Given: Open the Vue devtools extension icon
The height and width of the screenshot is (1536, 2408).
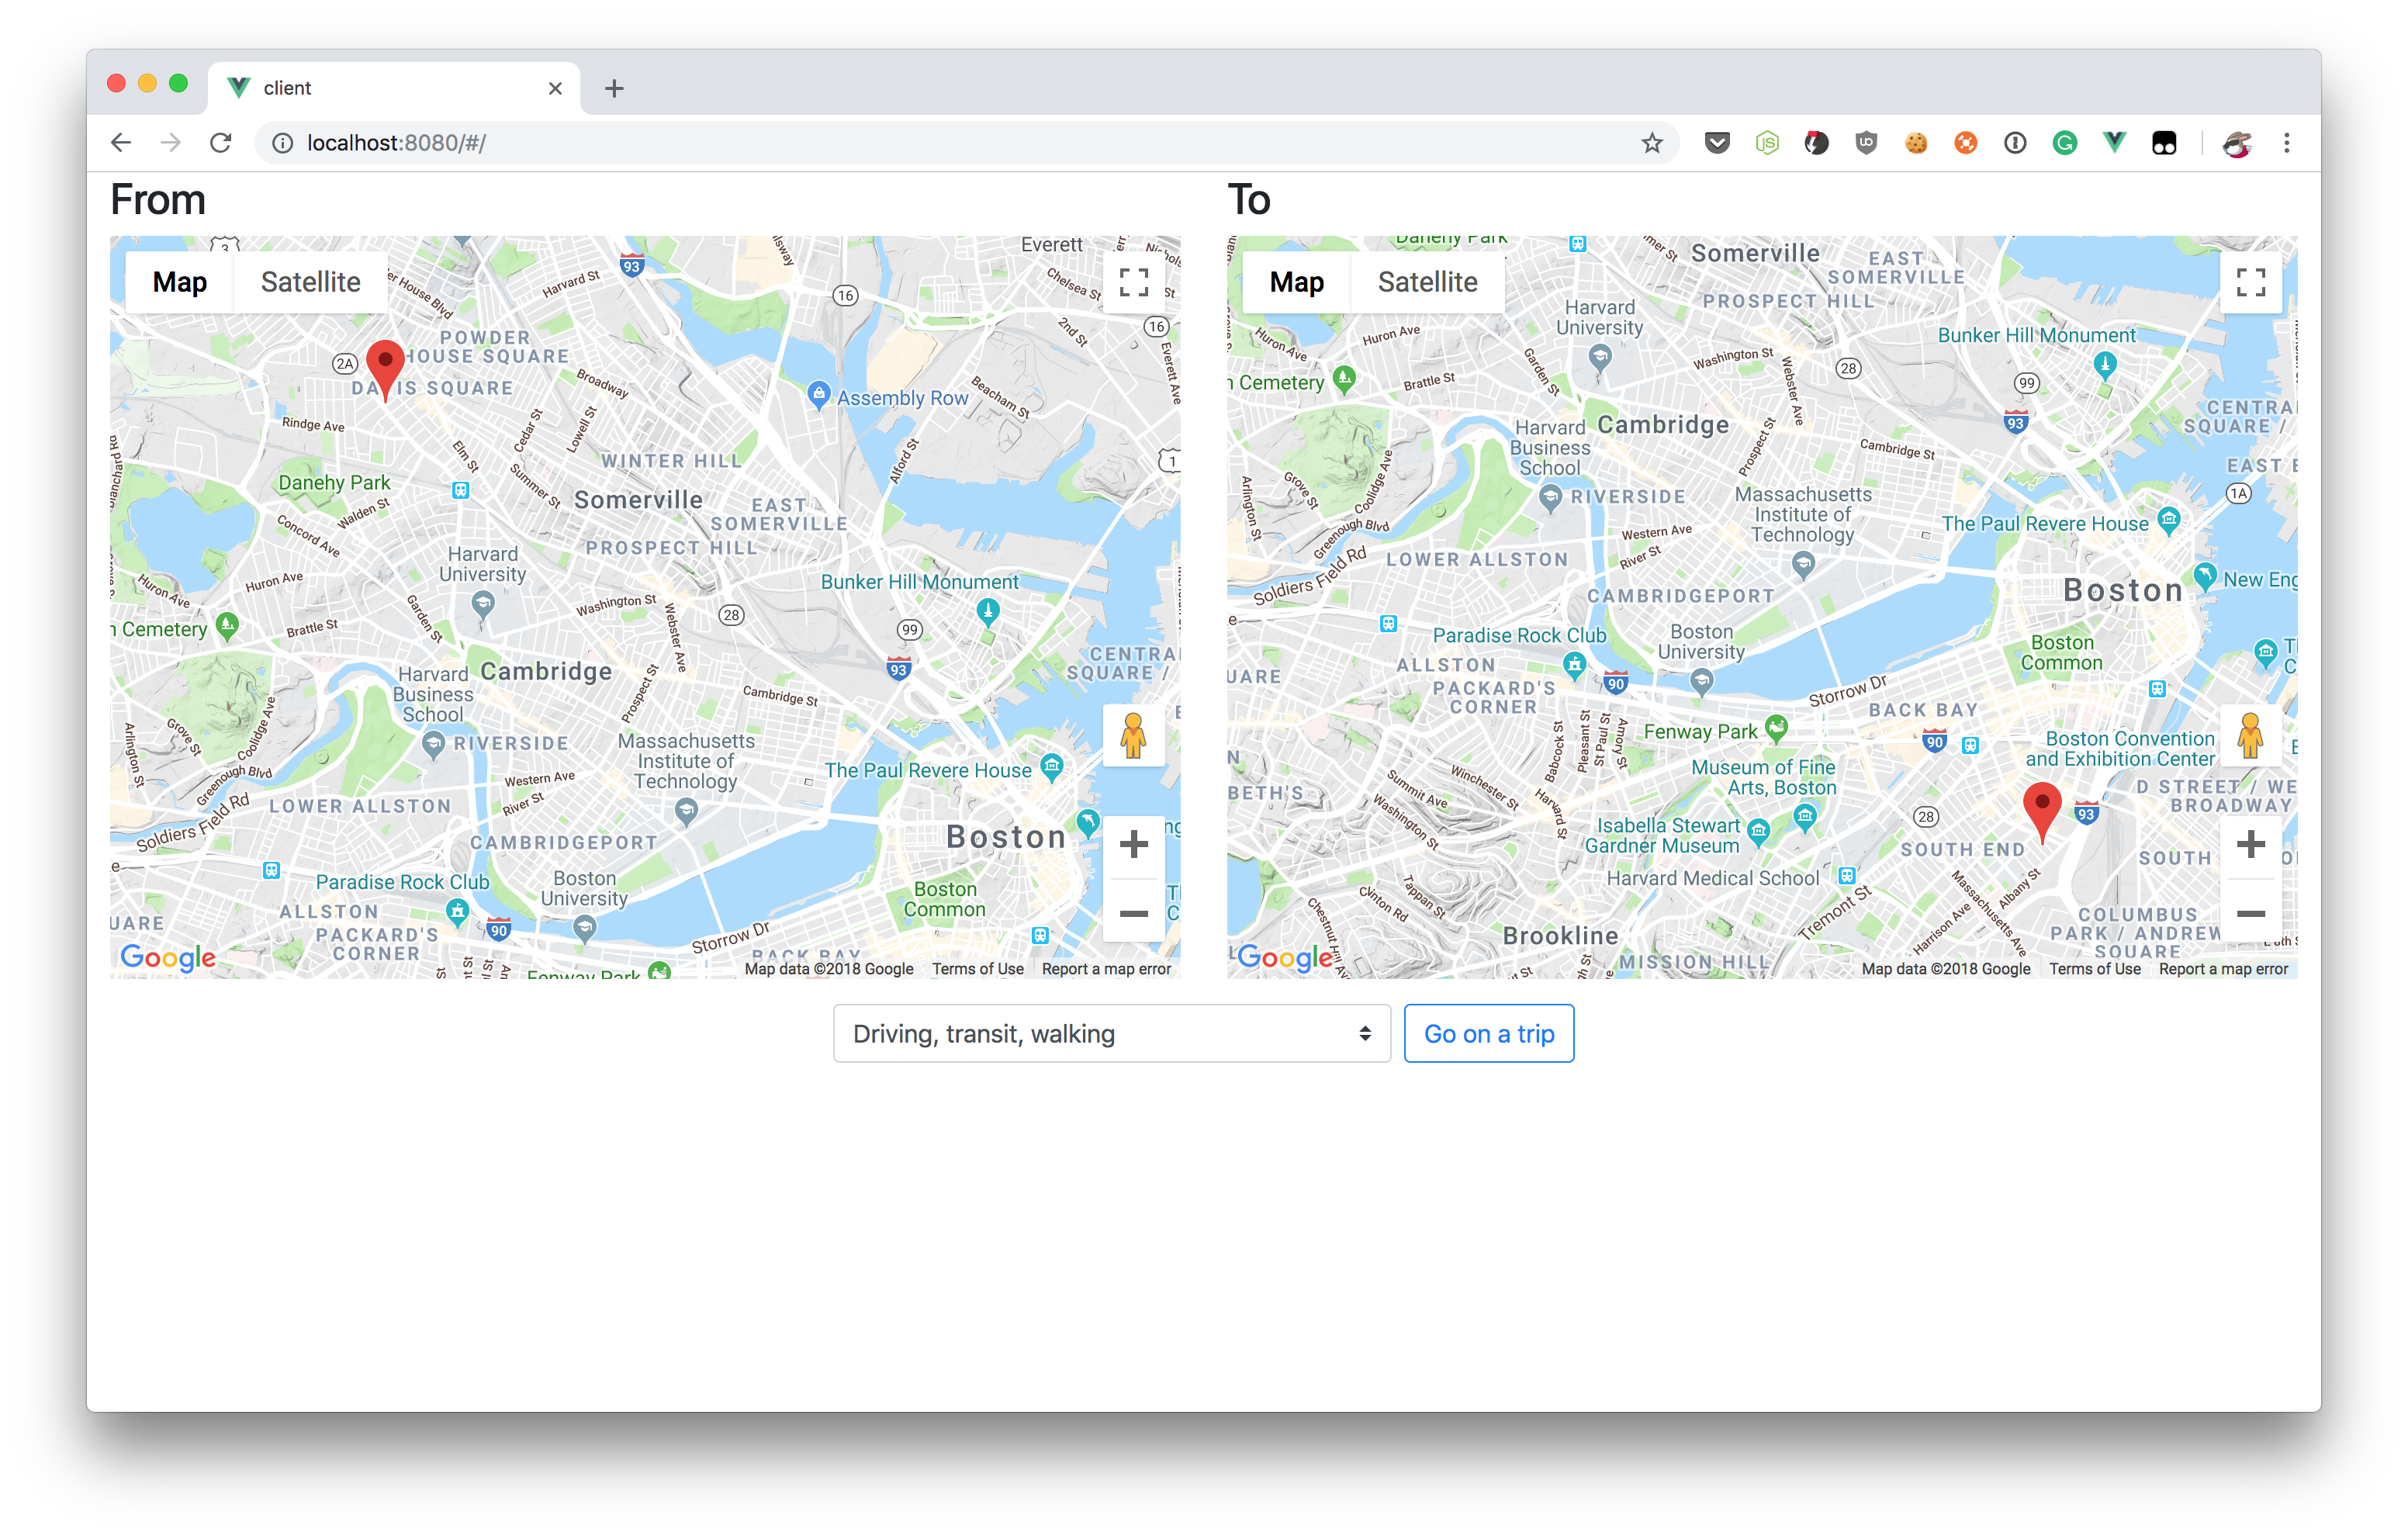Looking at the screenshot, I should click(x=2114, y=143).
